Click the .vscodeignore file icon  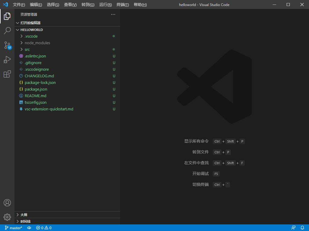pyautogui.click(x=21, y=69)
